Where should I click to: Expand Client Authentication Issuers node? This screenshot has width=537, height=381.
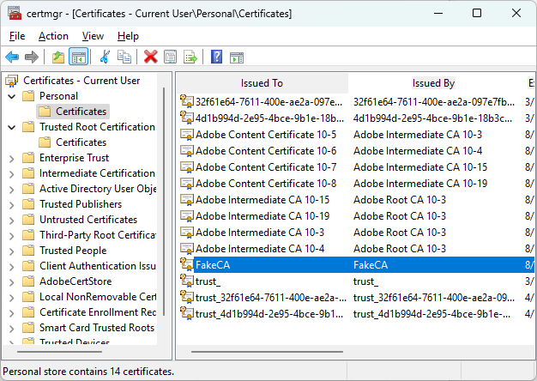[x=12, y=267]
